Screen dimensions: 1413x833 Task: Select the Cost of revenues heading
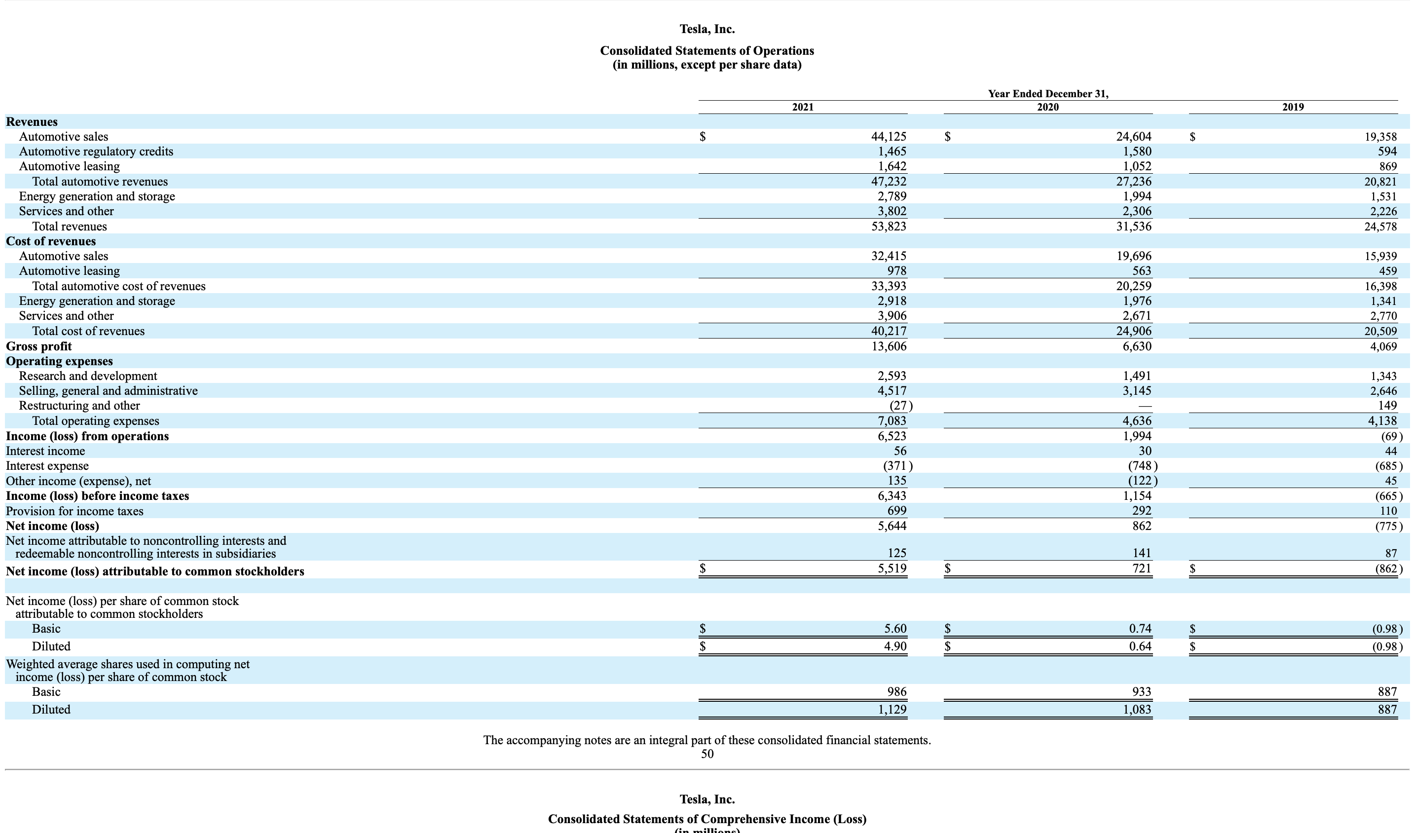pyautogui.click(x=51, y=241)
